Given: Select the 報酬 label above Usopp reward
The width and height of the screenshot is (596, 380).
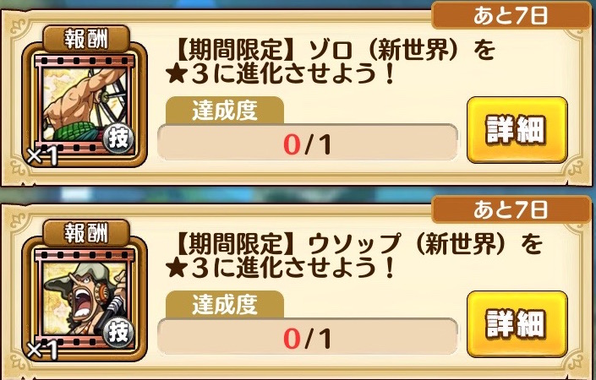Looking at the screenshot, I should pos(86,232).
